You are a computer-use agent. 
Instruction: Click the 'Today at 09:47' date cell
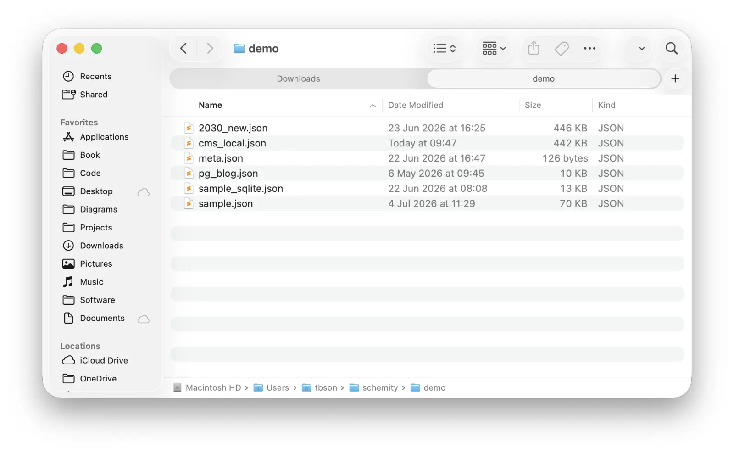(x=422, y=143)
